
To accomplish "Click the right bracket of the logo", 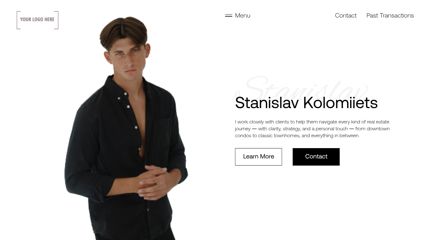I will [56, 20].
